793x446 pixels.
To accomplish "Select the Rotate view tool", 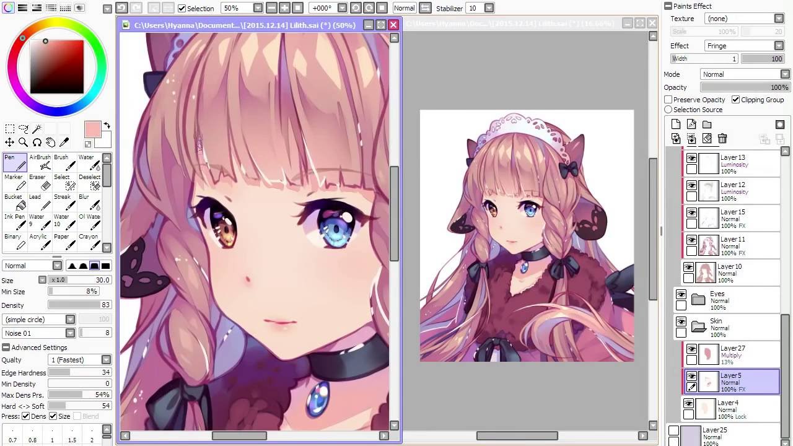I will click(37, 142).
